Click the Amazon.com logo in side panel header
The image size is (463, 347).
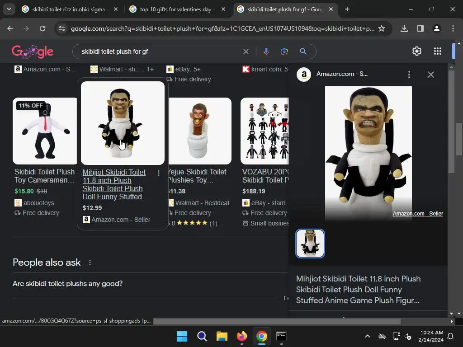click(304, 75)
